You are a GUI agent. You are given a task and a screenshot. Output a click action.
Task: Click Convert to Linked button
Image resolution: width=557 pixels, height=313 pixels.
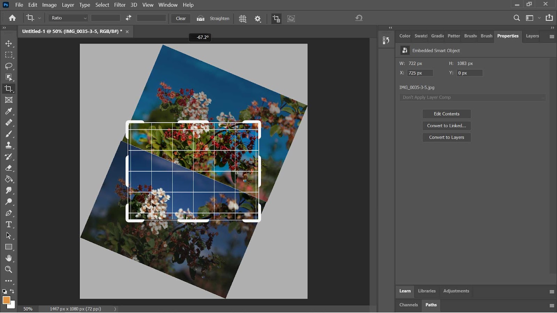(x=447, y=126)
